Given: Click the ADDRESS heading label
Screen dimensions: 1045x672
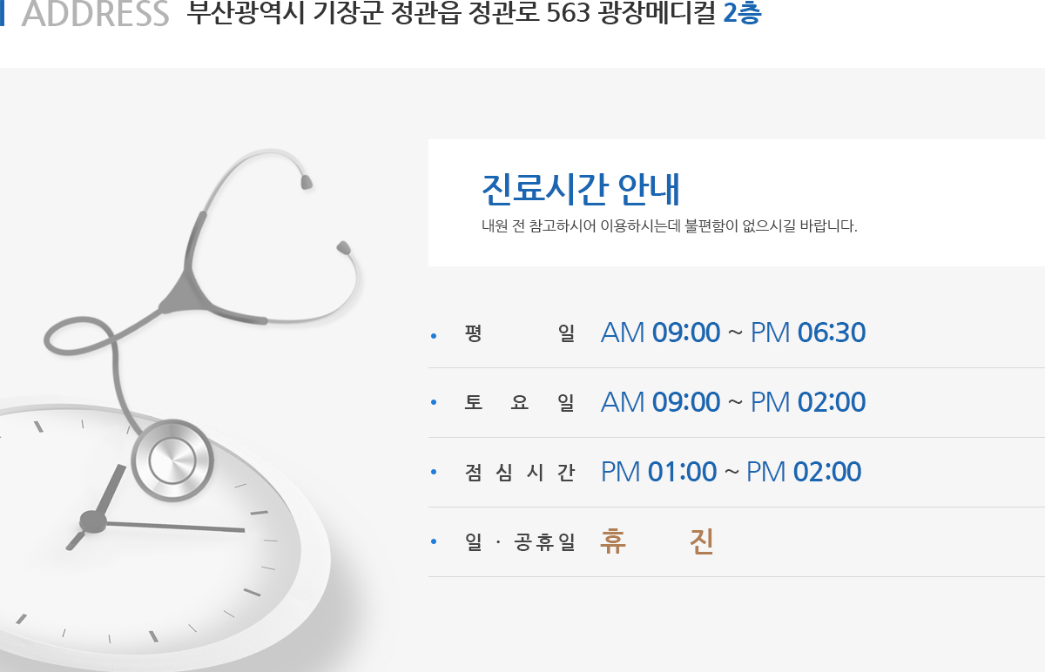Looking at the screenshot, I should pyautogui.click(x=95, y=14).
